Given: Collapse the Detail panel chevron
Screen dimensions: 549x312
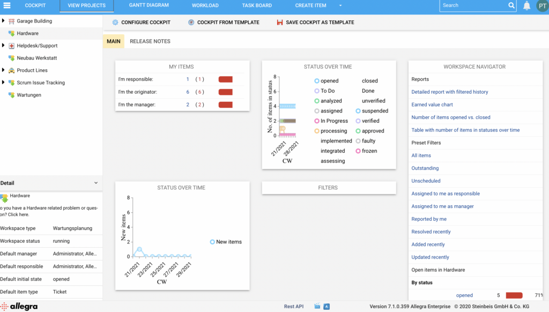Looking at the screenshot, I should (x=96, y=183).
